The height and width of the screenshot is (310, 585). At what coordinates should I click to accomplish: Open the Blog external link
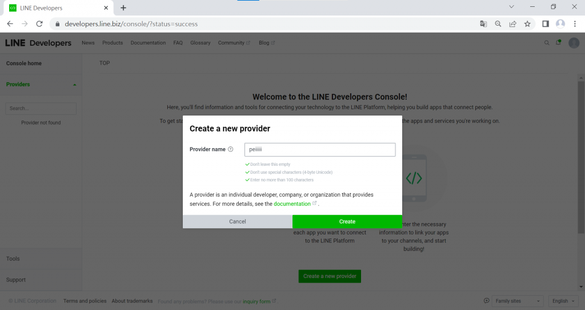tap(267, 43)
